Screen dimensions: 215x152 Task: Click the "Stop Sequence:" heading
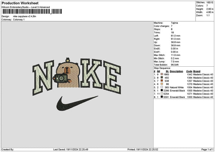click(162, 68)
